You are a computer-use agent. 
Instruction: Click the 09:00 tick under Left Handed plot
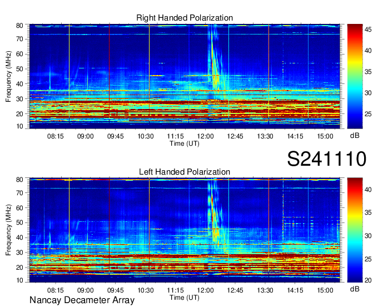[86, 290]
